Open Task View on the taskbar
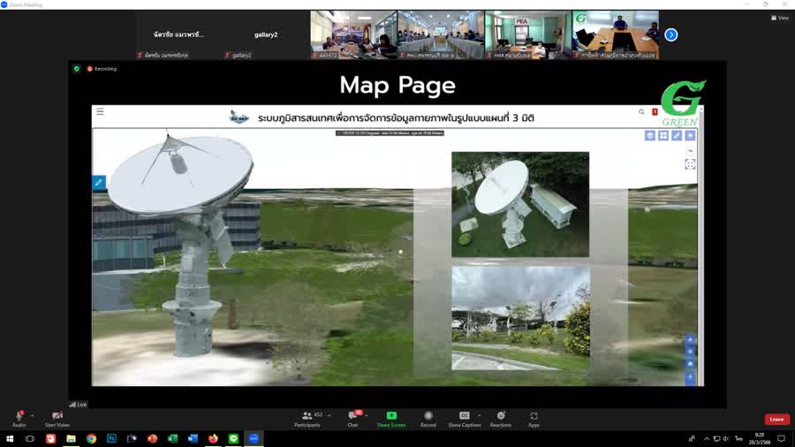 30,438
